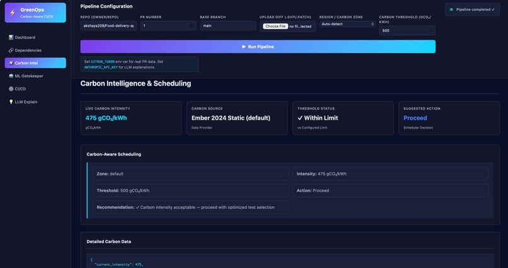Focus the PR Number input field
Viewport: 508px width, 268px height.
168,26
